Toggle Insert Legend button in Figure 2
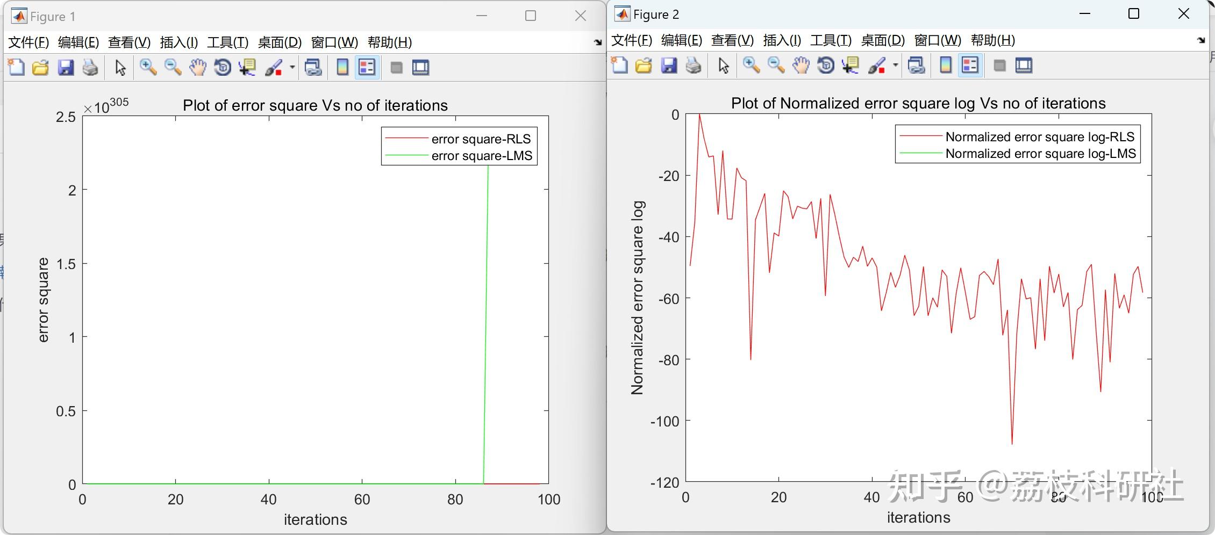 coord(970,66)
